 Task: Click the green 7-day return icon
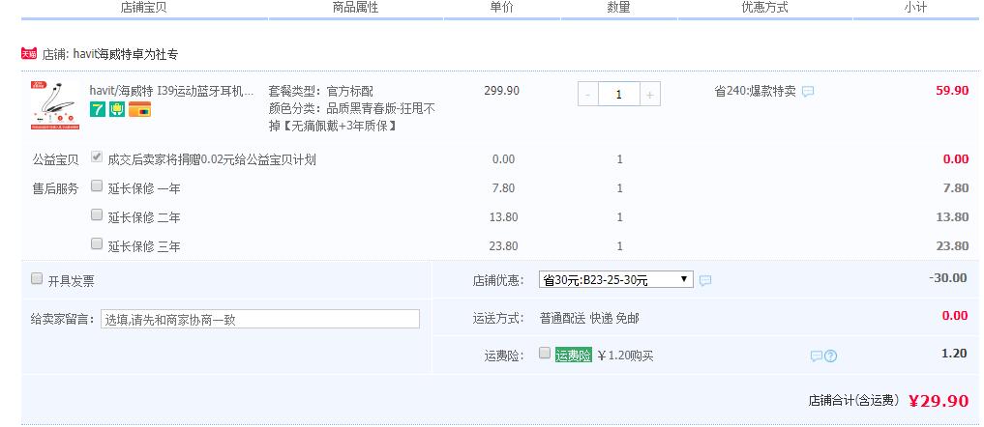coord(98,109)
